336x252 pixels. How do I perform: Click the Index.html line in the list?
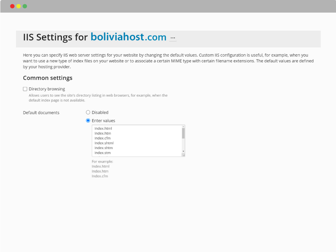[x=103, y=129]
